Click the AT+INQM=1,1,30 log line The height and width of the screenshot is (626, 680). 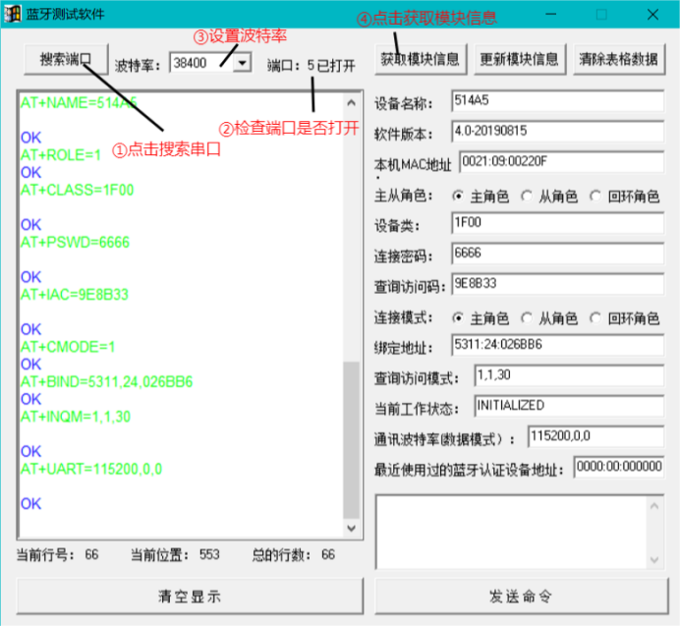tap(76, 417)
